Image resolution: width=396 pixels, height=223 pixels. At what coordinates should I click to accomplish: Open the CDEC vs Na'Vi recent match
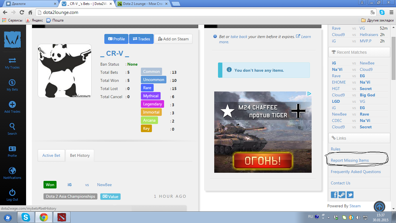point(360,121)
